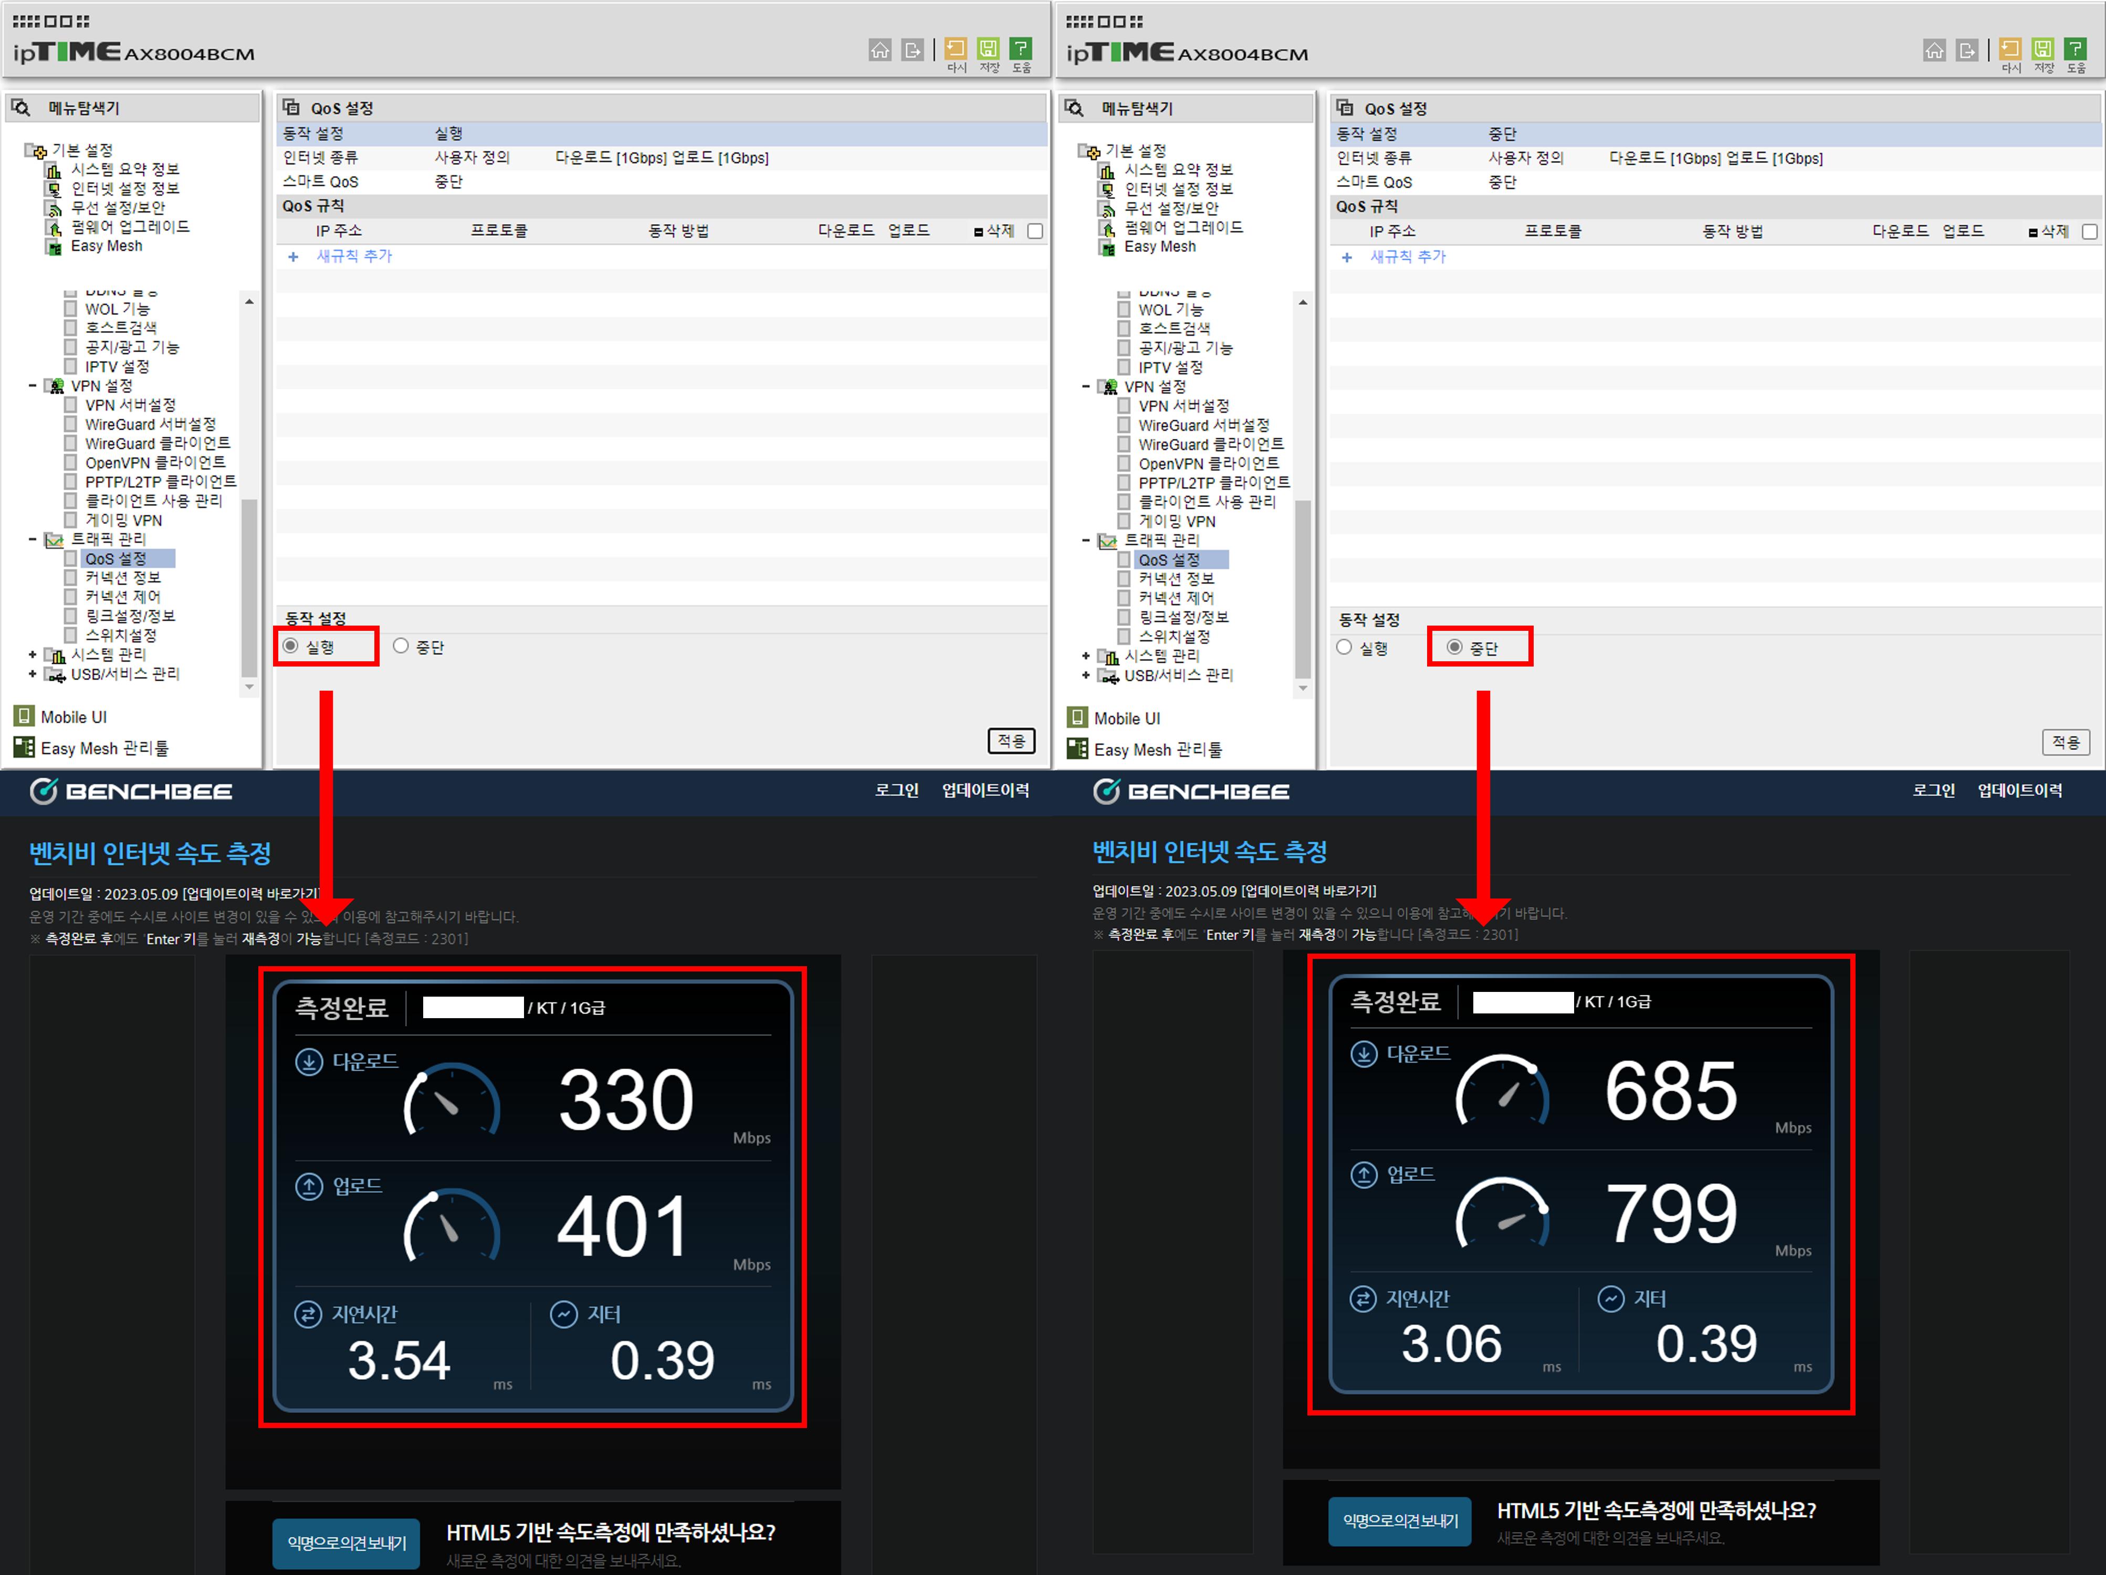Collapse 트래픽 관리 tree node in left window
This screenshot has height=1575, width=2106.
(33, 540)
